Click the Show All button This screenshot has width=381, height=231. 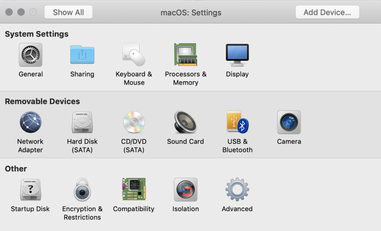pos(68,12)
